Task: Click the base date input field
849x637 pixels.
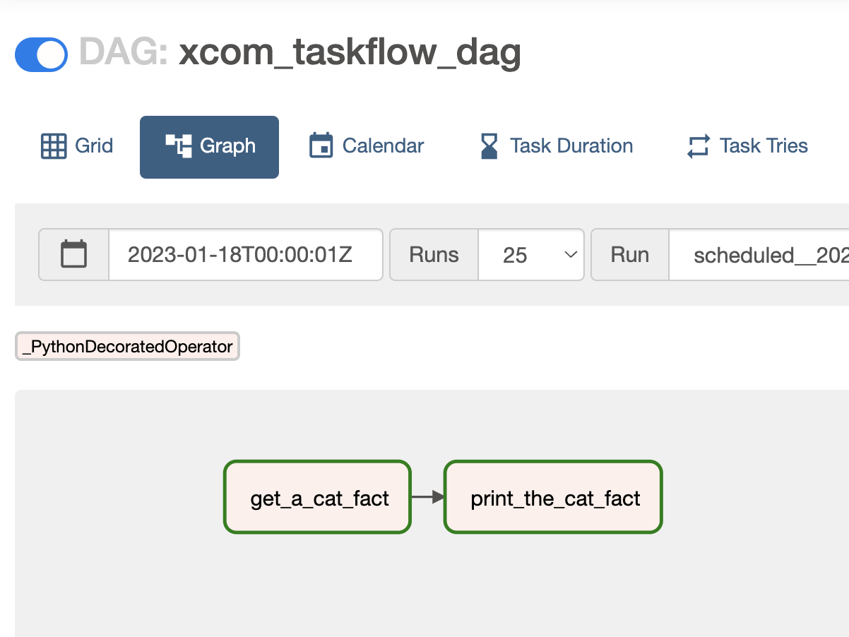Action: pyautogui.click(x=245, y=254)
